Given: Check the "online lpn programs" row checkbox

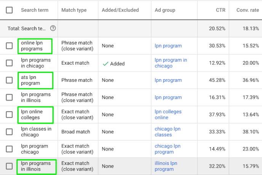Looking at the screenshot, I should pos(9,46).
